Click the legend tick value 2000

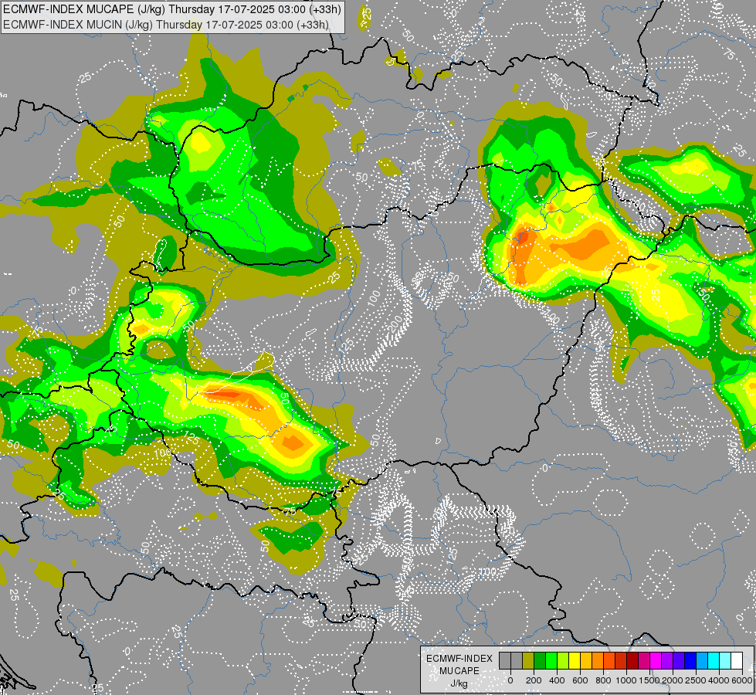[x=673, y=680]
